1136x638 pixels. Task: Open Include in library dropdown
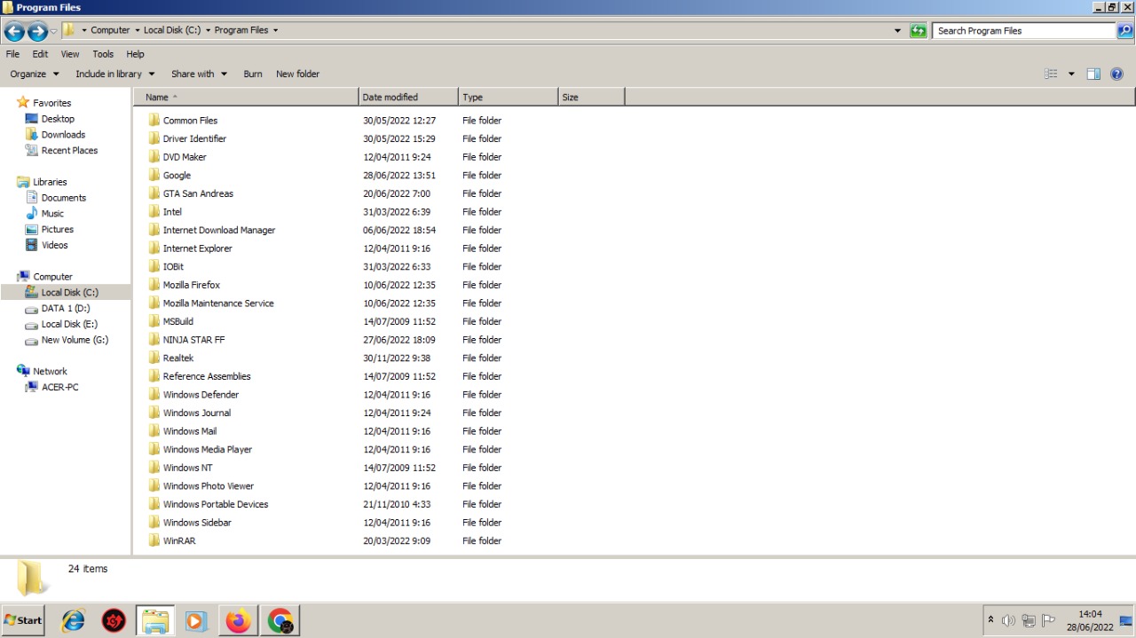pos(114,75)
